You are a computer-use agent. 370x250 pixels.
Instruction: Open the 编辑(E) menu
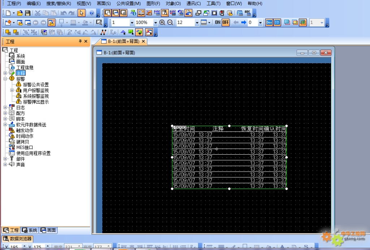34,4
